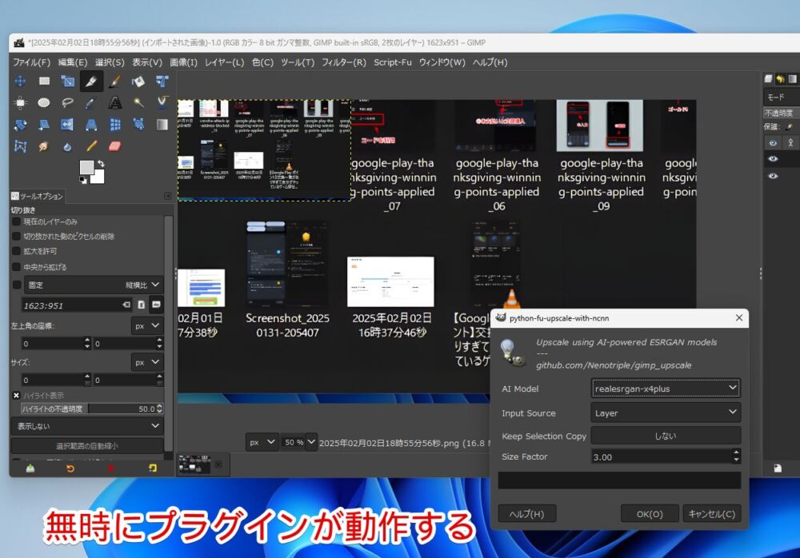Toggle Keep Selection Copy しない switch

click(x=666, y=436)
